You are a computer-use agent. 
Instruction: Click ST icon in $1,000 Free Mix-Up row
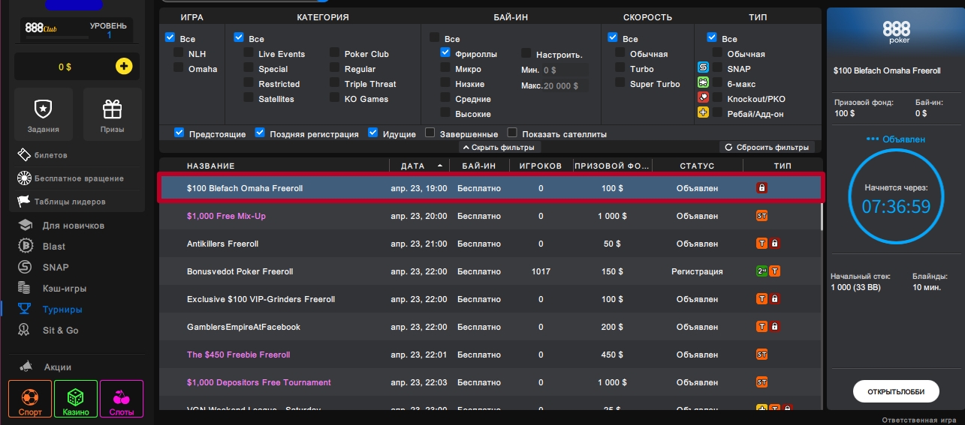click(761, 216)
